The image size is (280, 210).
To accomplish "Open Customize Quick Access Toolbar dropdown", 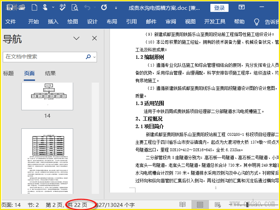I will [116, 8].
